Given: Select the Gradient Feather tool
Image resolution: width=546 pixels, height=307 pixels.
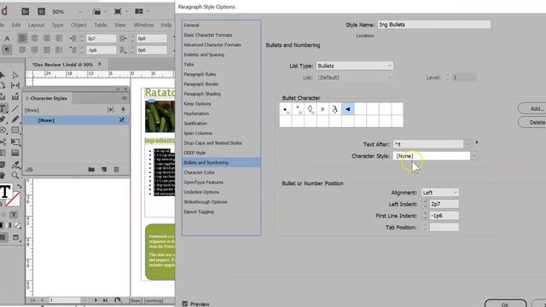Looking at the screenshot, I should point(15,153).
